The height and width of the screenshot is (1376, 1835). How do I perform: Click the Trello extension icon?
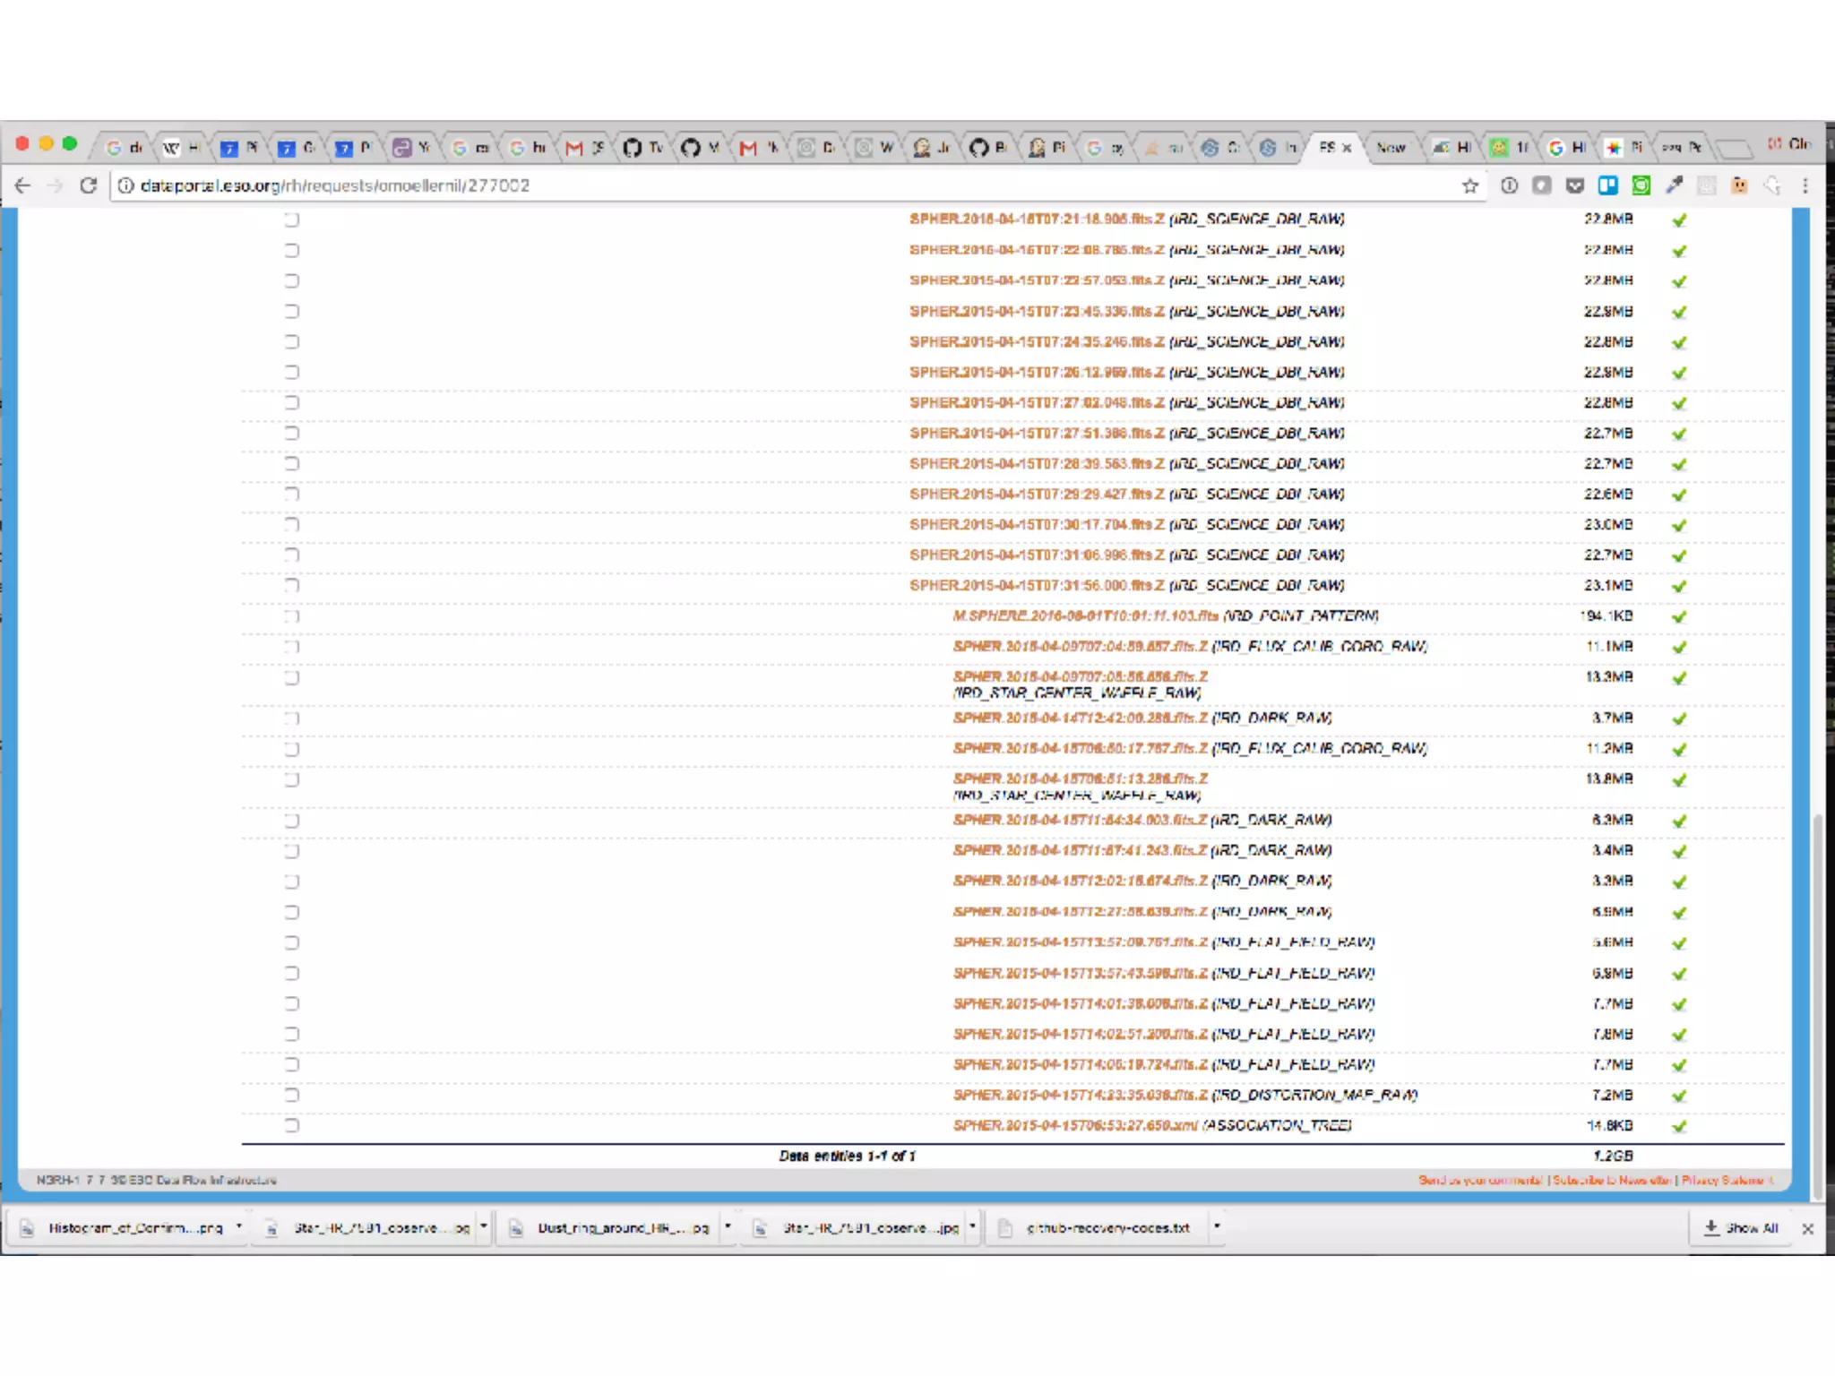coord(1607,185)
